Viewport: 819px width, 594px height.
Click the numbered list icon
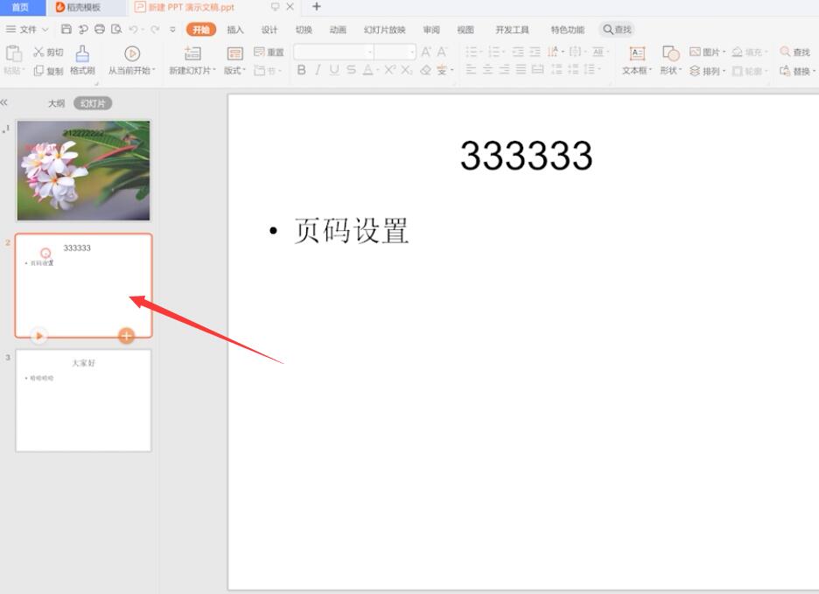(493, 52)
